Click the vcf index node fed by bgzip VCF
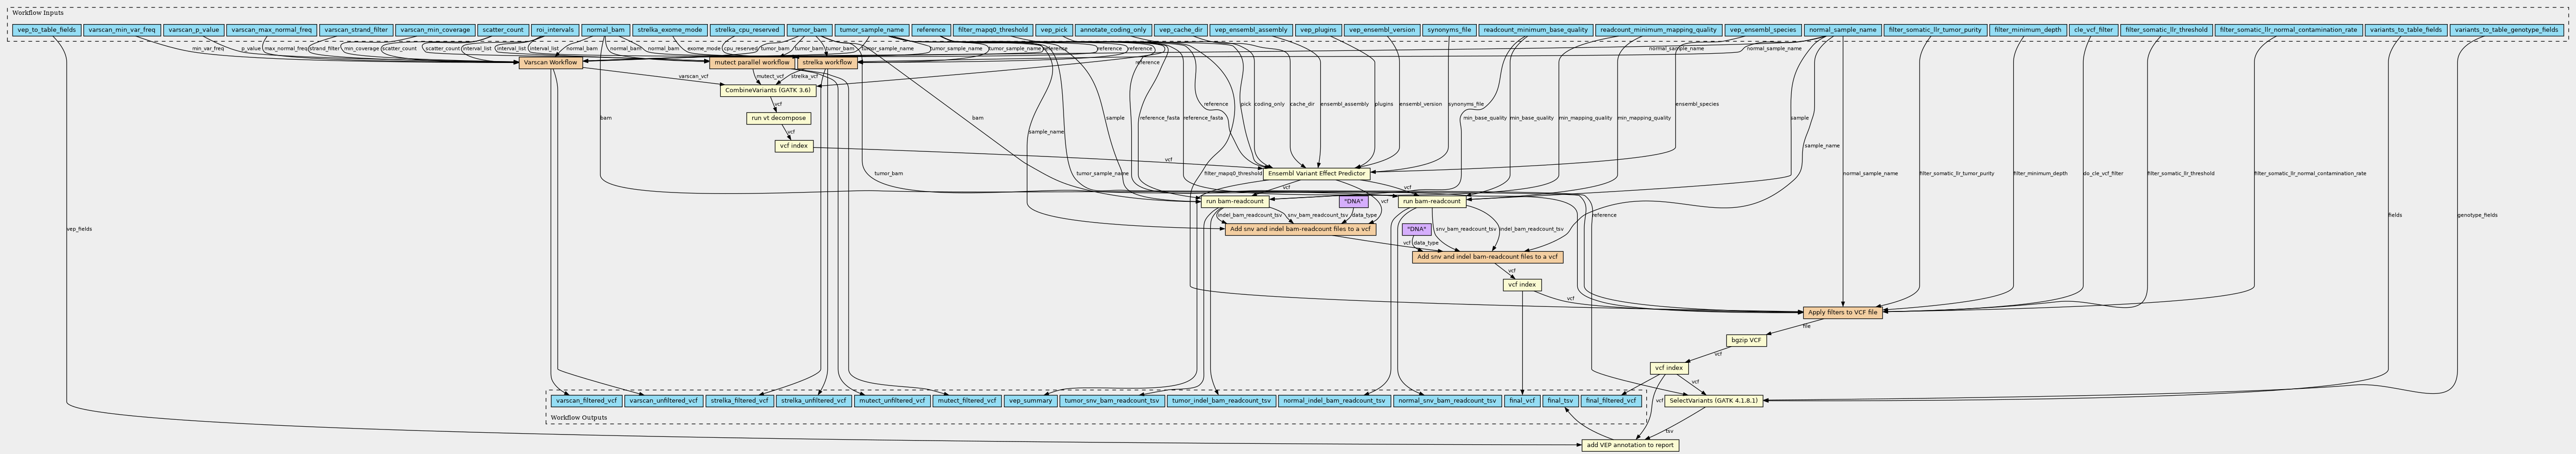Screen dimensions: 2576x454 [x=1669, y=368]
